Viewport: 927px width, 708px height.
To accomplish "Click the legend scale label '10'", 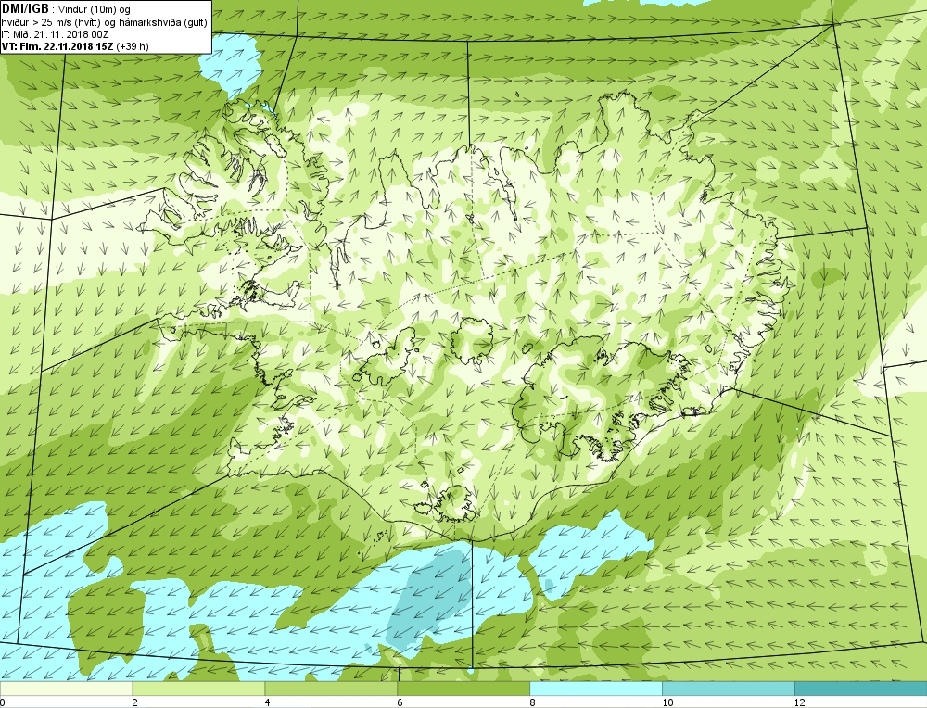I will [667, 702].
